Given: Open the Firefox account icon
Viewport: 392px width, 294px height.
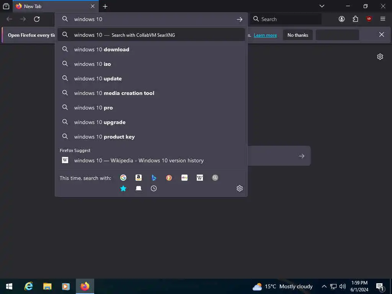Looking at the screenshot, I should click(x=341, y=19).
